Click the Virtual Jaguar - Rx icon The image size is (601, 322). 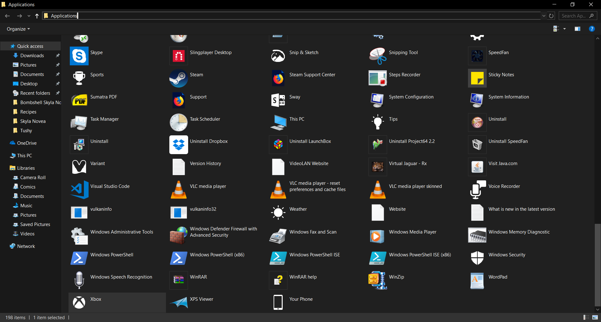click(x=378, y=167)
